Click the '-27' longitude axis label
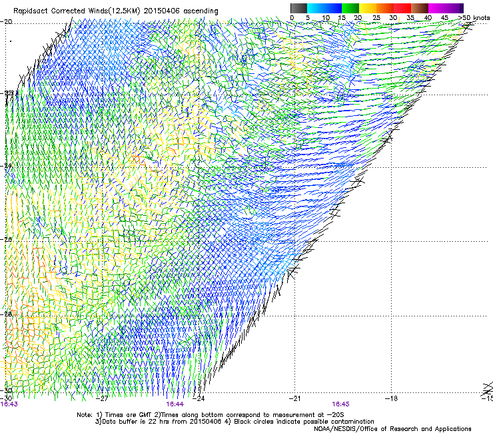This screenshot has width=493, height=433. click(x=102, y=398)
